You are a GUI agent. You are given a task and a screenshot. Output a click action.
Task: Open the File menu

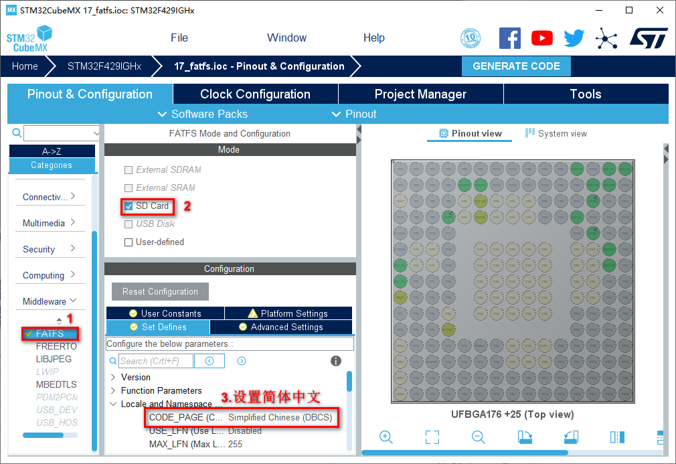click(x=179, y=38)
